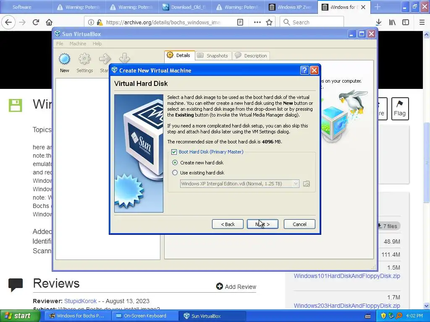Switch to the Snapshots tab

pyautogui.click(x=213, y=56)
